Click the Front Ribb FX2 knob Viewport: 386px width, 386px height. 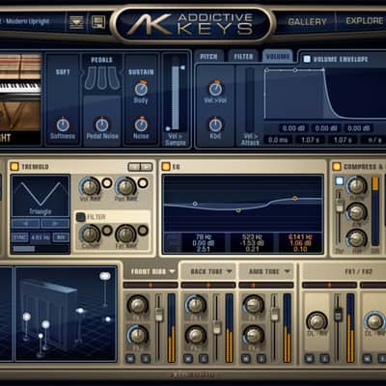(x=138, y=335)
